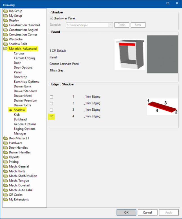Click the Cancel button
Viewport: 182px width, 219px height.
147,213
